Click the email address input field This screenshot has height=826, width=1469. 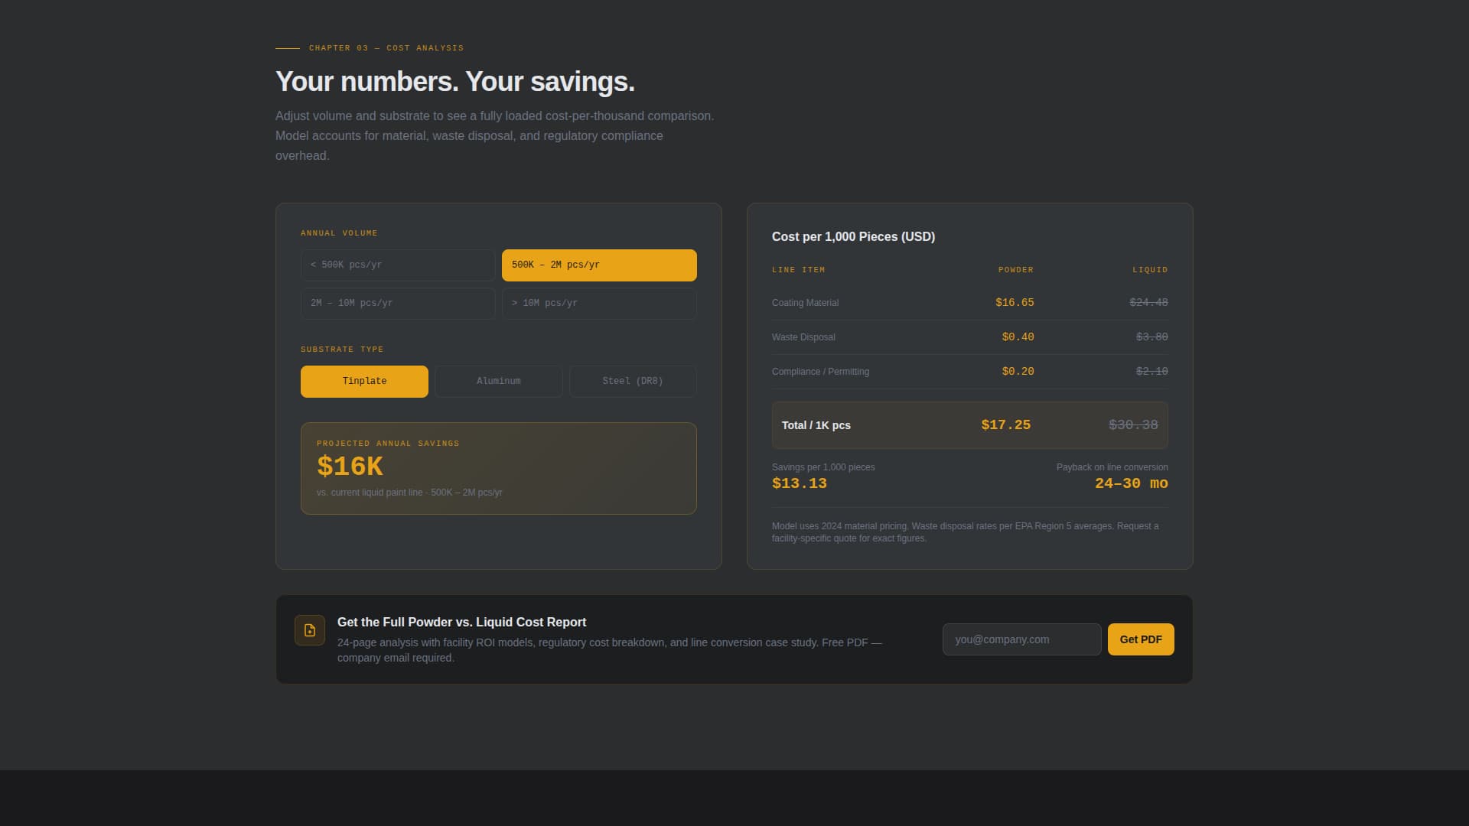pyautogui.click(x=1021, y=639)
